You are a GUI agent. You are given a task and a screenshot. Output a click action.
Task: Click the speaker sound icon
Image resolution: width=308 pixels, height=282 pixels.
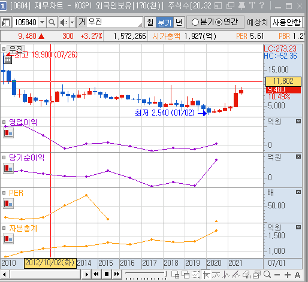click(64, 22)
